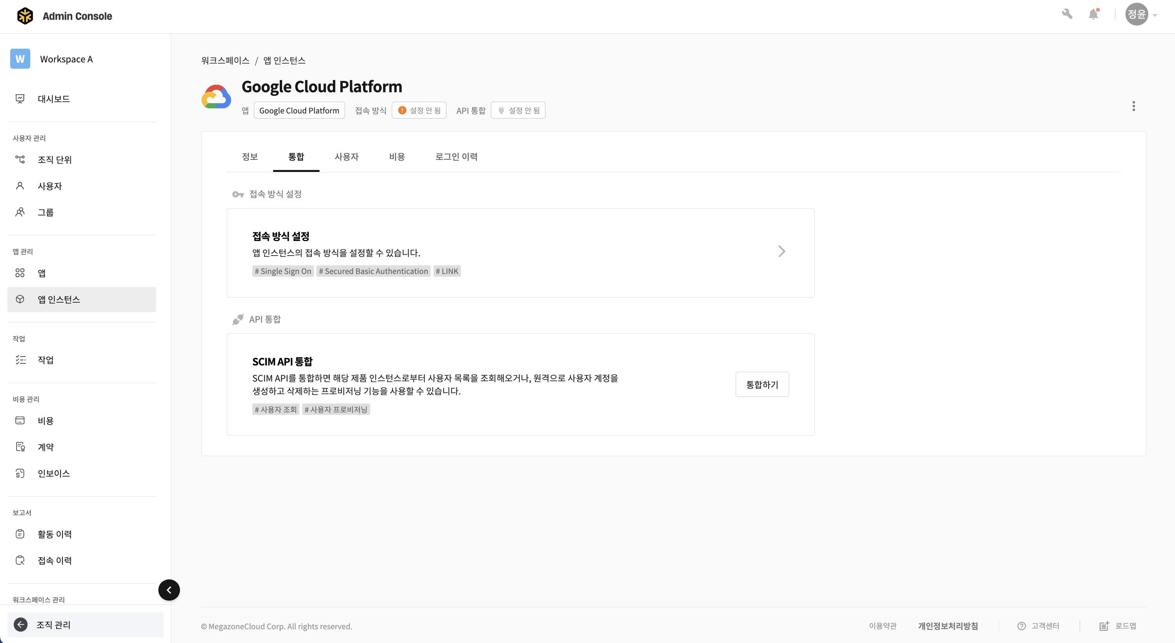Click the 대시보드 dashboard icon
The image size is (1175, 643).
point(20,99)
